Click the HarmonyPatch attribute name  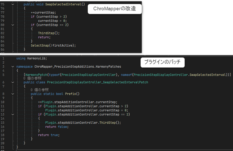click(x=36, y=75)
